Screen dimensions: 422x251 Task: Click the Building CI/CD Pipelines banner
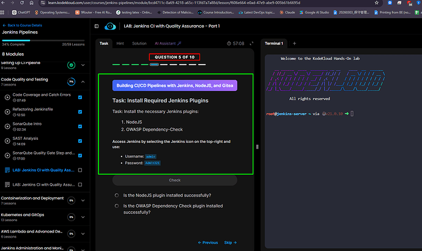point(175,85)
